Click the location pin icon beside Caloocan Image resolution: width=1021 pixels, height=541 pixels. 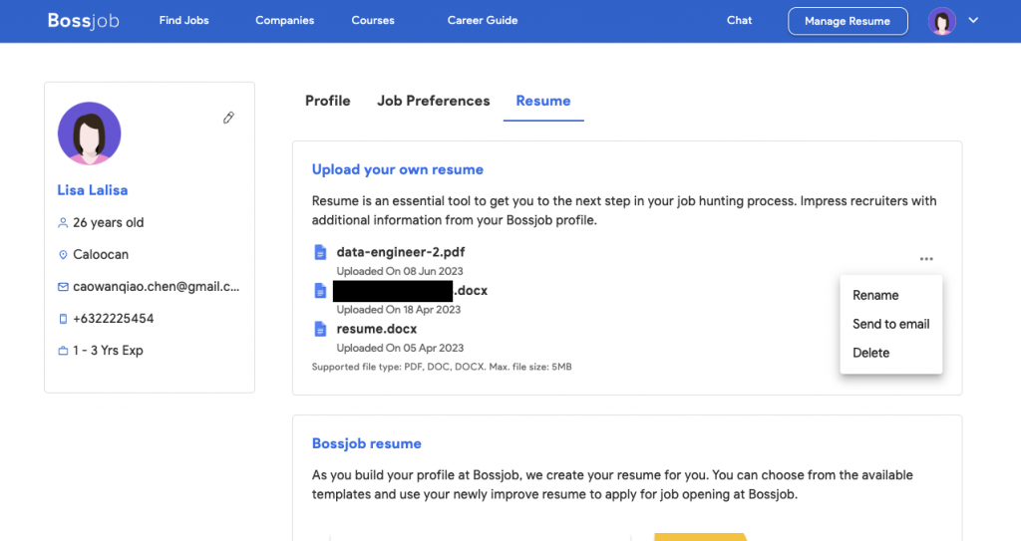(x=63, y=254)
